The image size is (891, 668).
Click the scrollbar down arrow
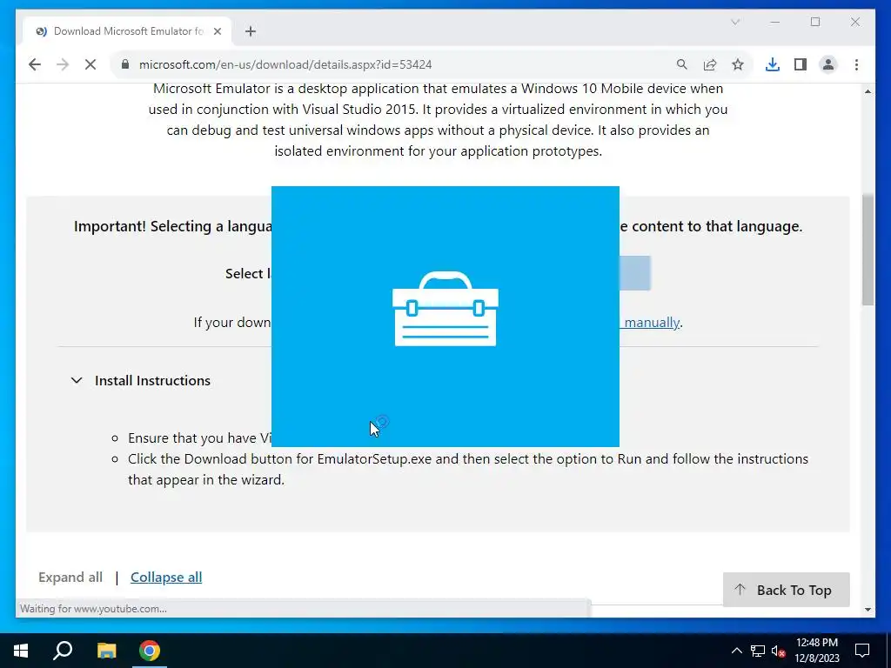868,610
